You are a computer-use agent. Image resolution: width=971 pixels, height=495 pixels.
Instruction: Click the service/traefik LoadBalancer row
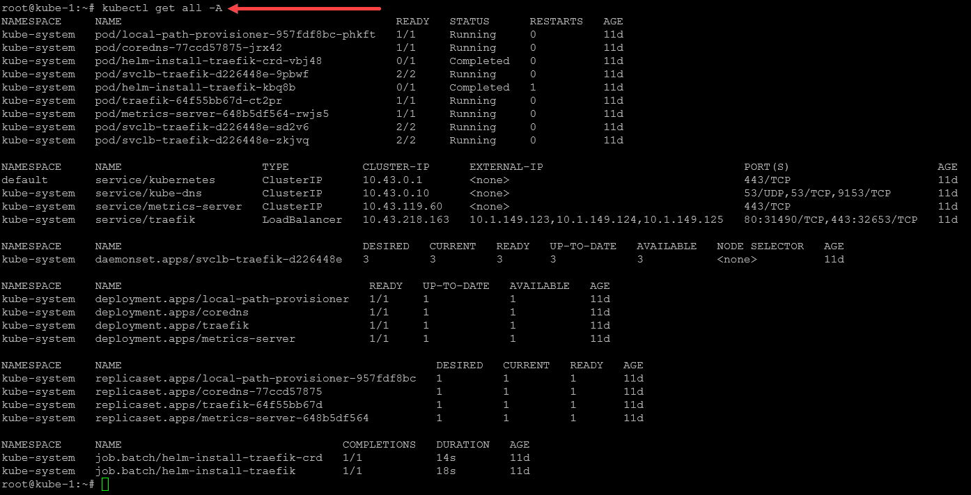coord(480,220)
